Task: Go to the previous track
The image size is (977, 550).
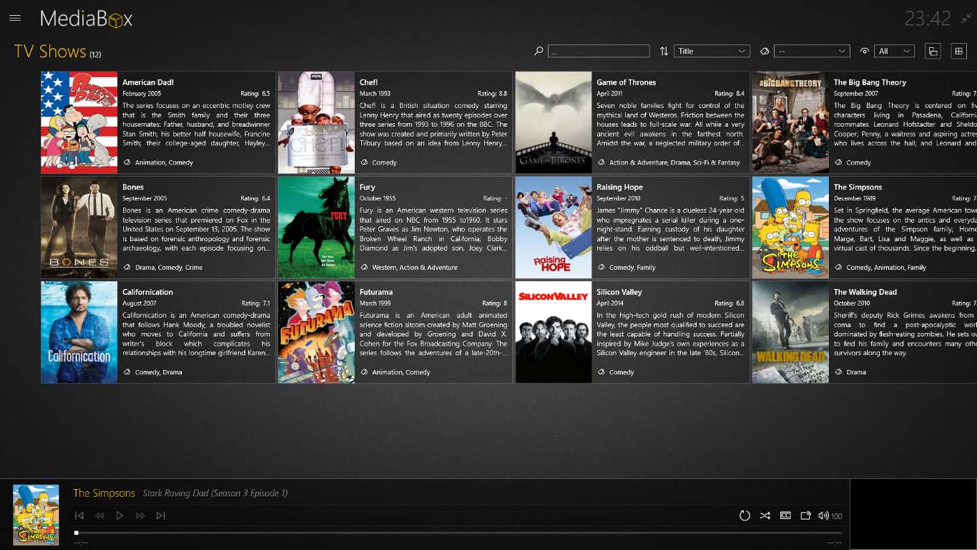Action: pos(79,515)
